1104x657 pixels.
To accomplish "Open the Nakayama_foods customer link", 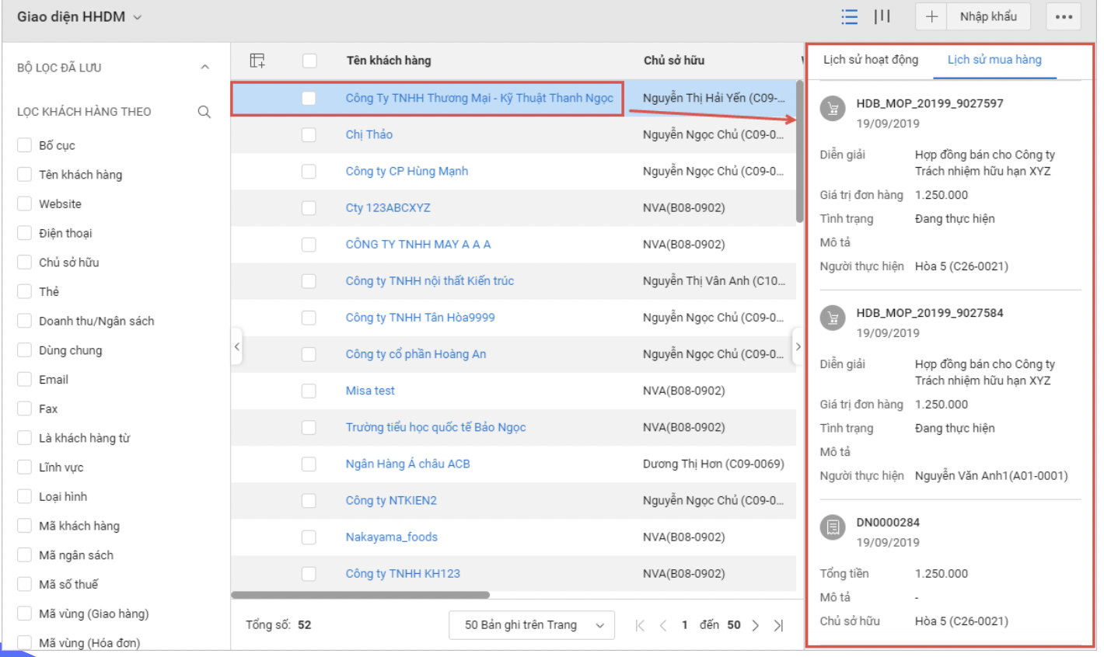I will [391, 537].
